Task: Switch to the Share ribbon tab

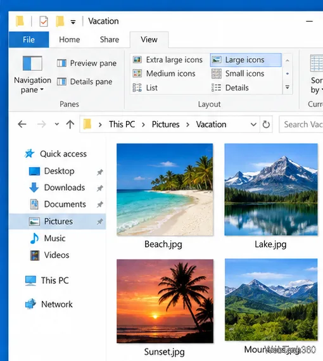Action: pyautogui.click(x=110, y=40)
